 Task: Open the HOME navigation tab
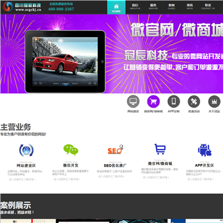(116, 7)
